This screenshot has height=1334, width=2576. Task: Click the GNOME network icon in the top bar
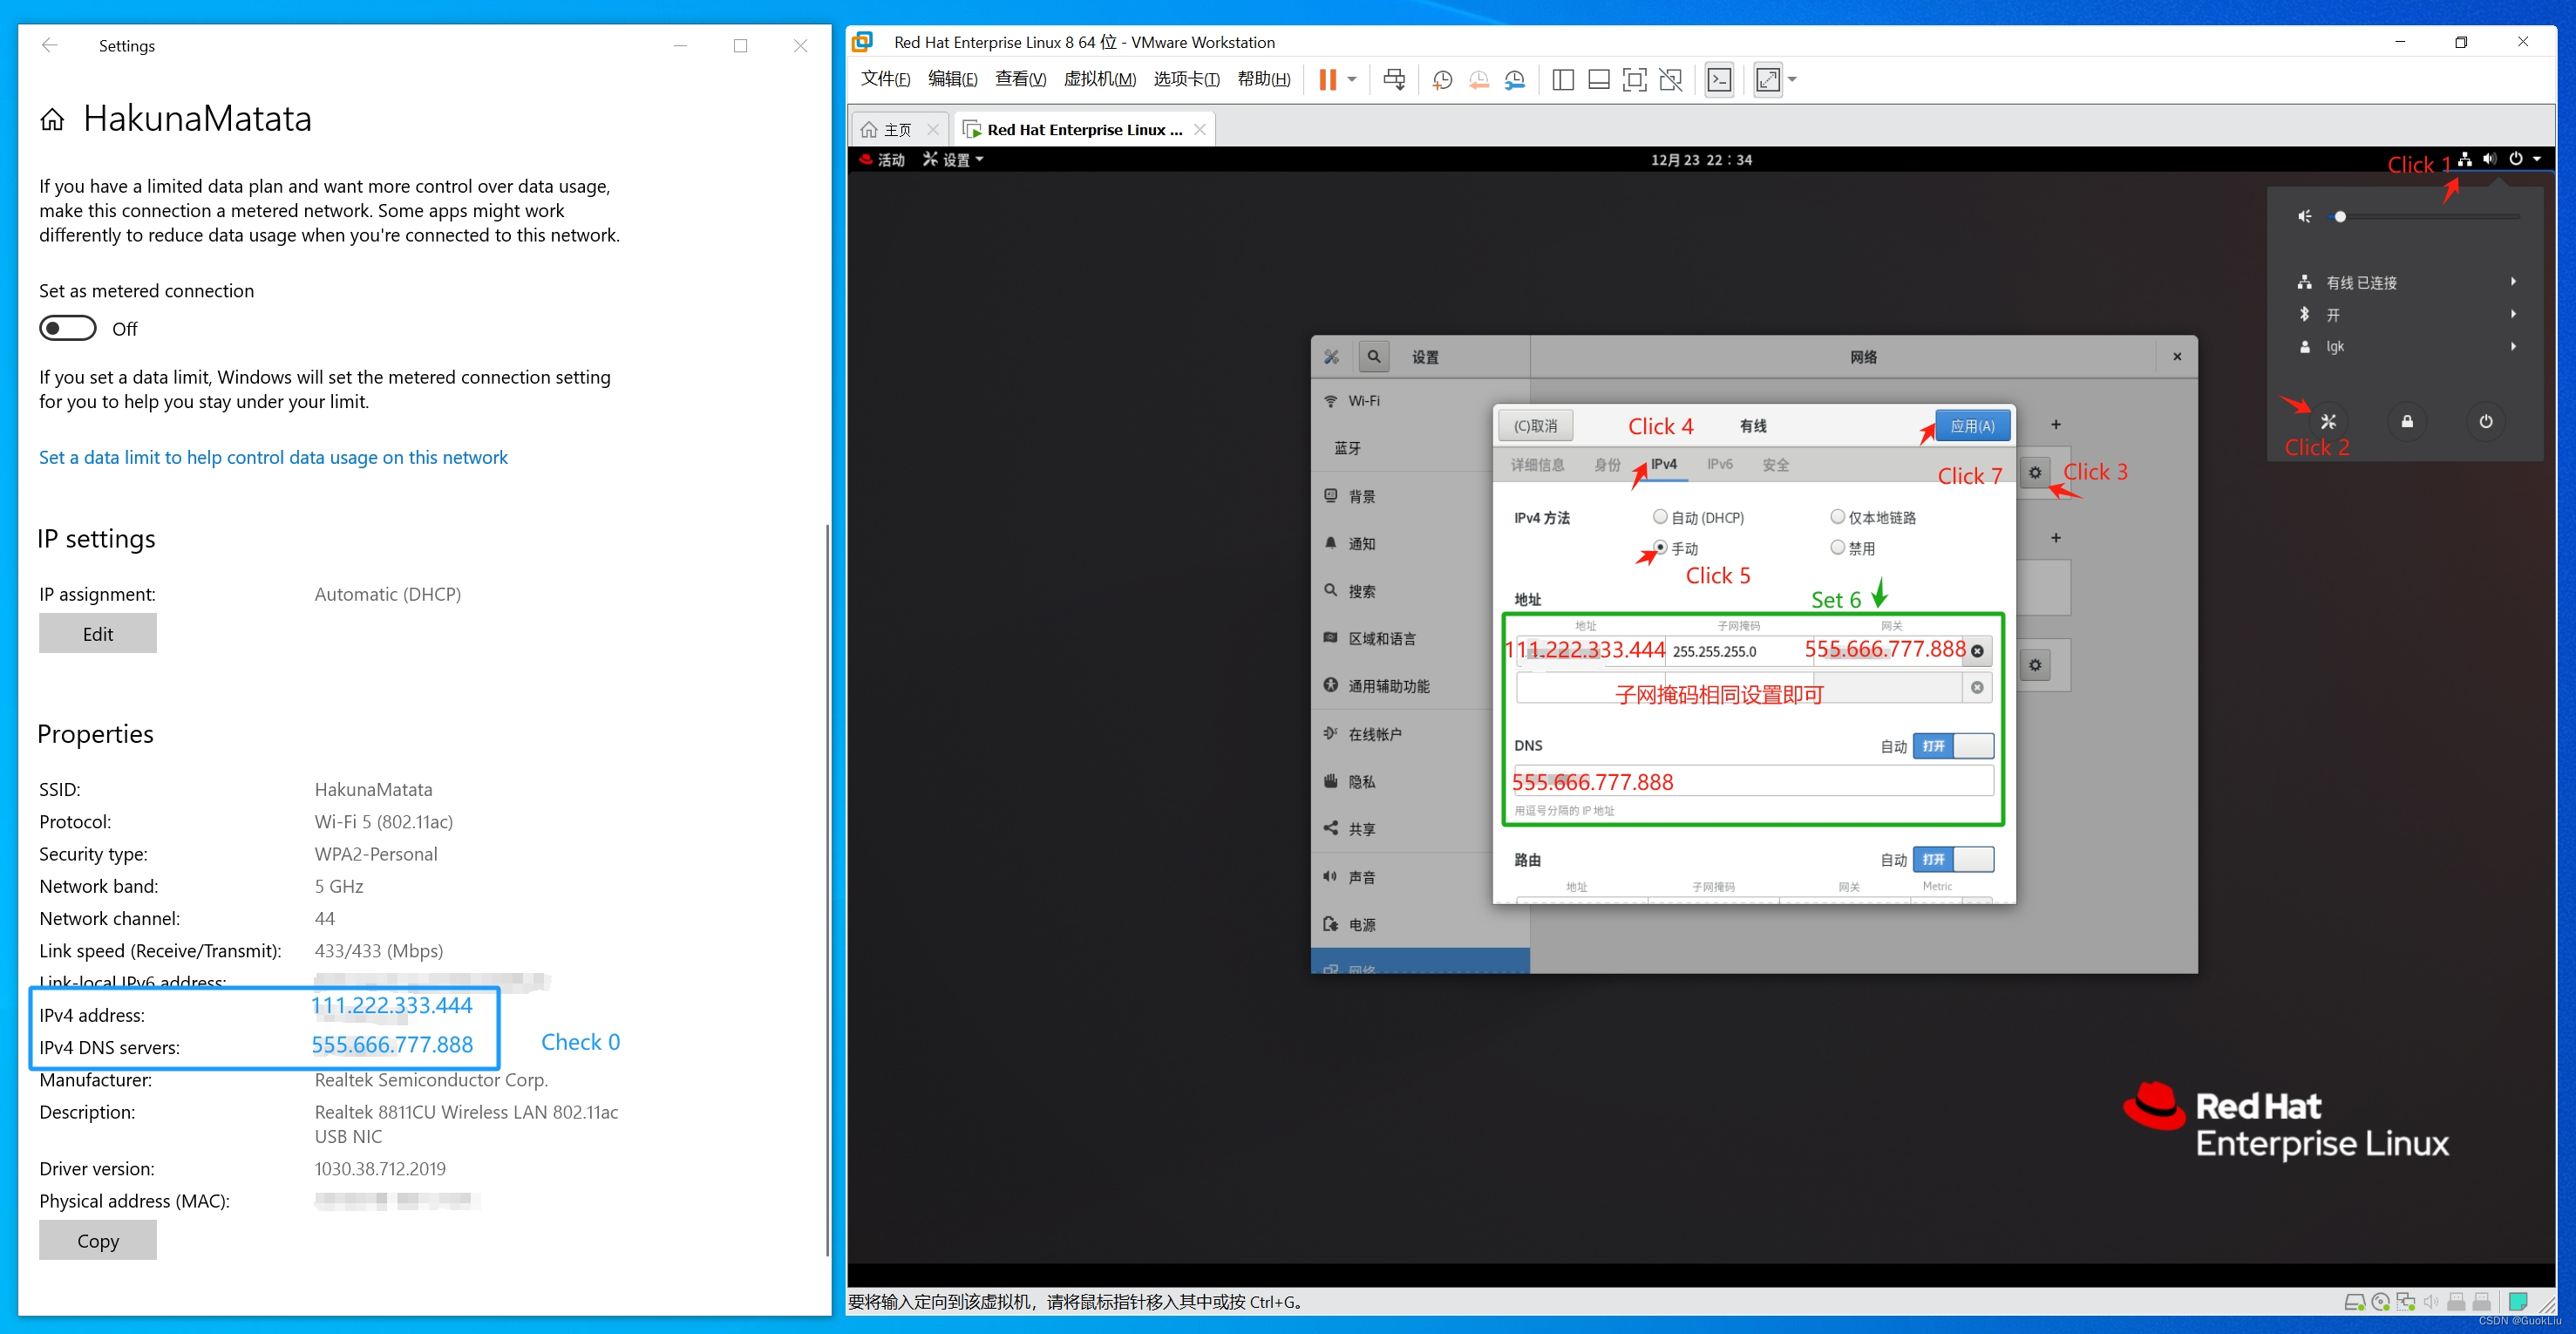[x=2465, y=159]
